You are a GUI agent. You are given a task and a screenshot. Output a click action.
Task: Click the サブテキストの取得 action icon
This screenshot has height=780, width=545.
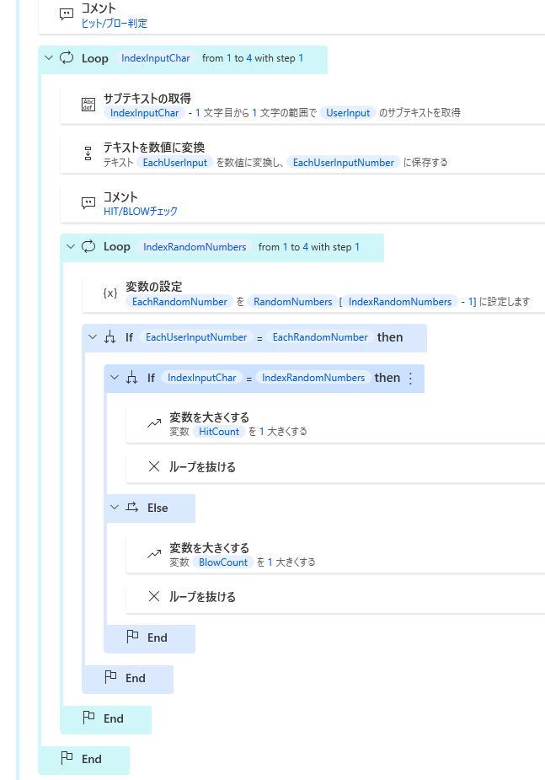click(88, 105)
